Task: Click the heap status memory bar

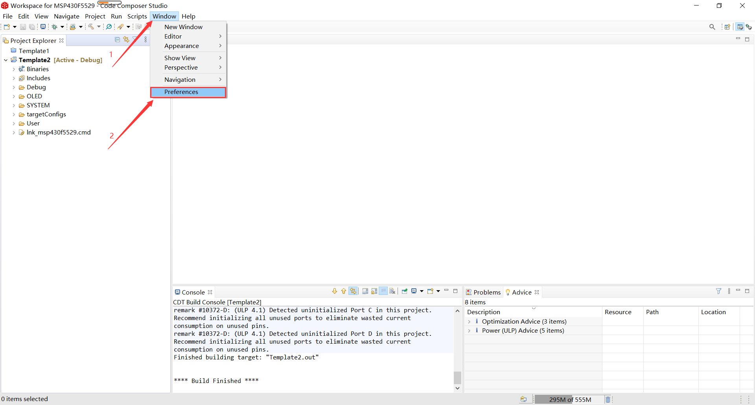Action: [569, 399]
